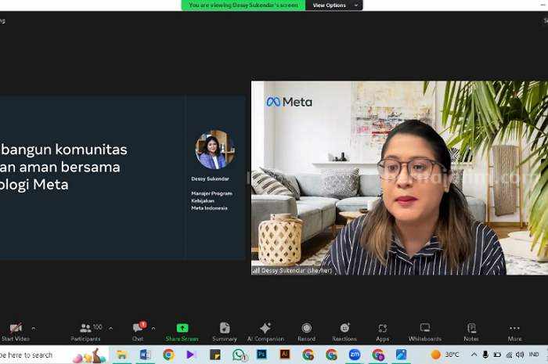Open the Reactions menu

(344, 332)
